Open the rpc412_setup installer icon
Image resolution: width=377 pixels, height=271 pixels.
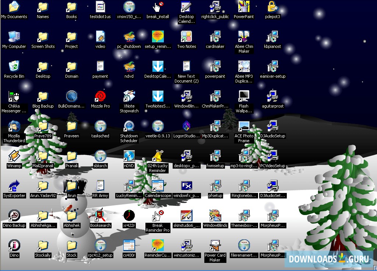pos(100,245)
